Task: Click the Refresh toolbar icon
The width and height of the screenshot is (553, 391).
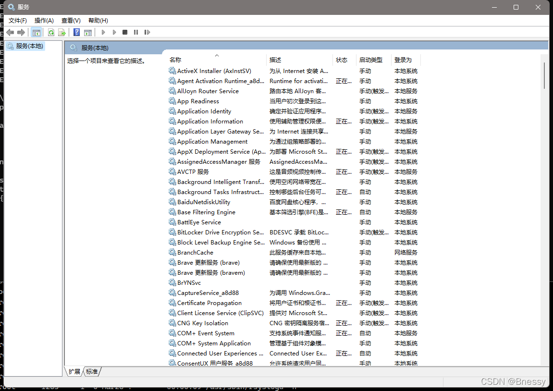Action: 51,33
